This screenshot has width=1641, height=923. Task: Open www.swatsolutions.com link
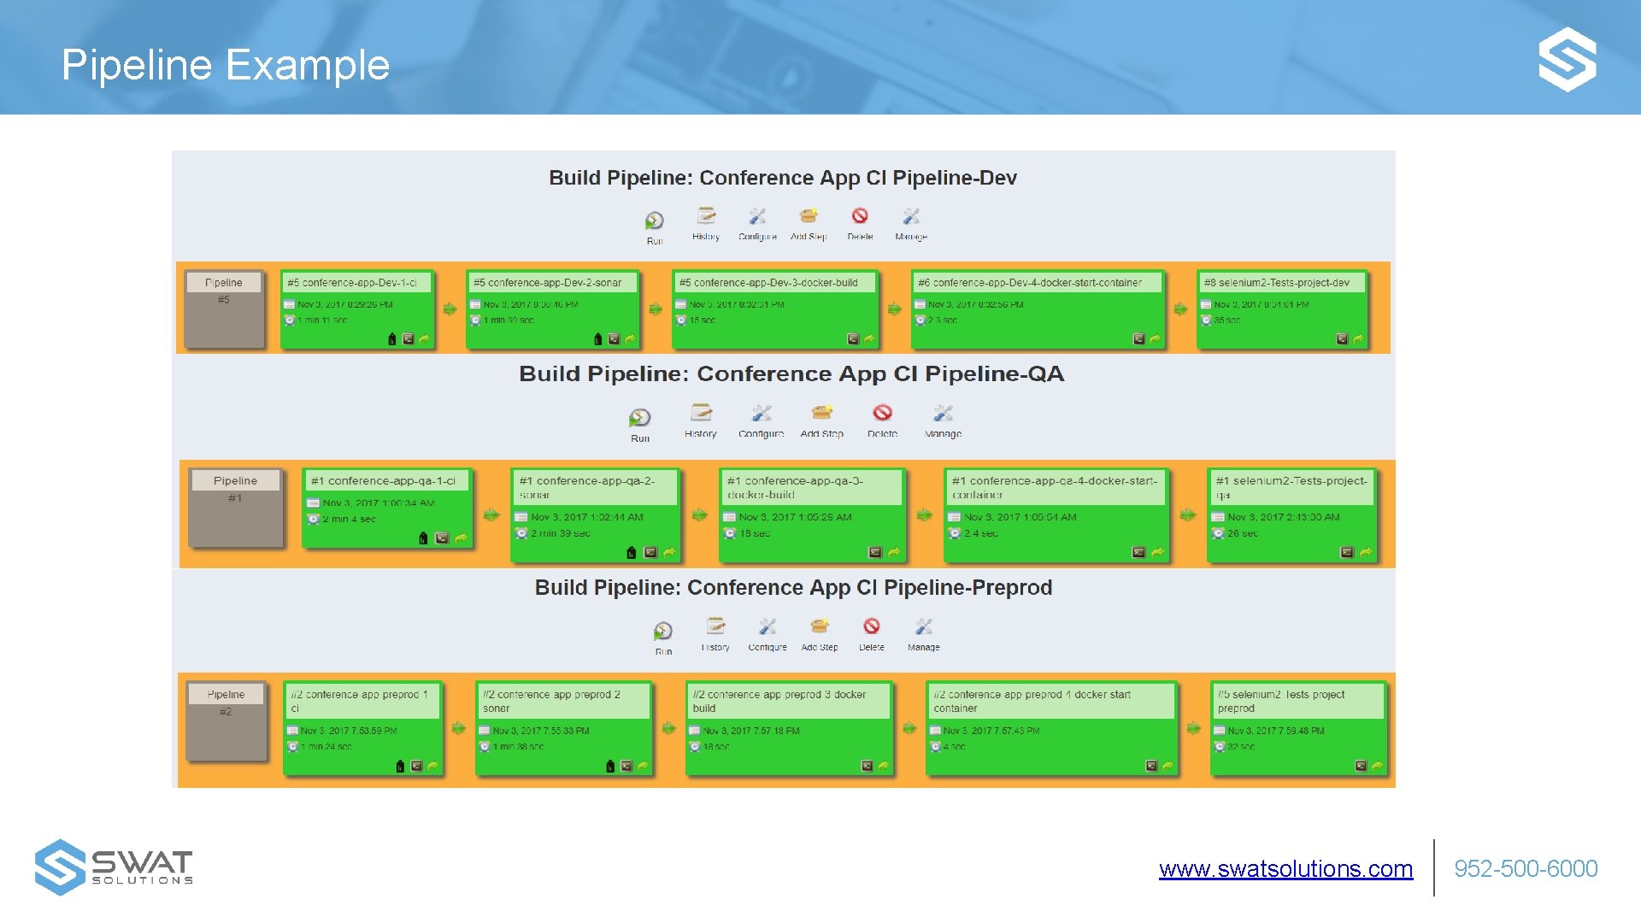pos(1285,869)
